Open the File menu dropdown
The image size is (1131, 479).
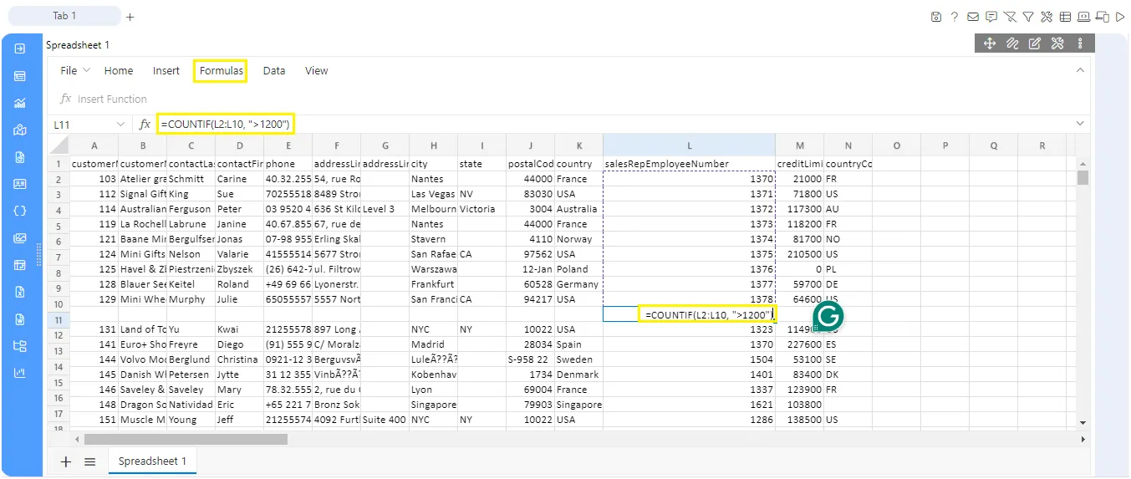pyautogui.click(x=75, y=71)
